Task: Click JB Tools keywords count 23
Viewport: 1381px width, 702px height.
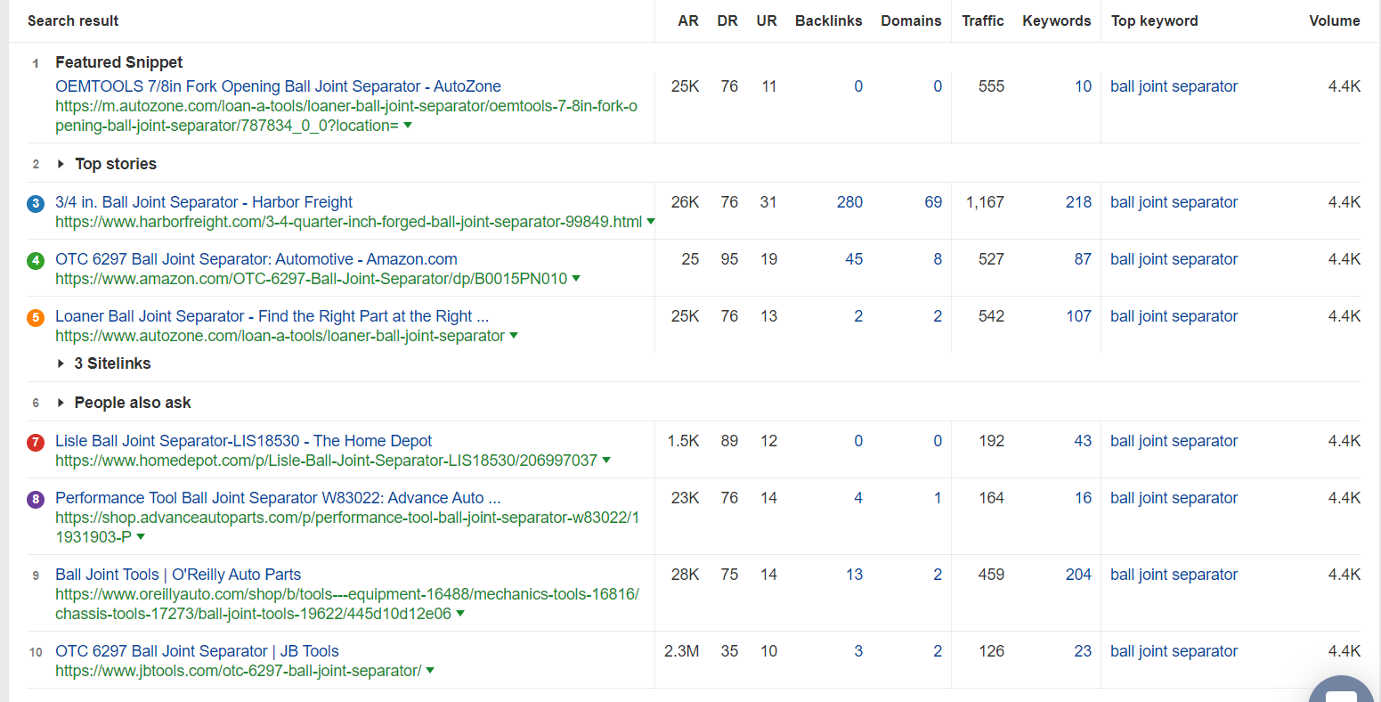Action: 1083,651
